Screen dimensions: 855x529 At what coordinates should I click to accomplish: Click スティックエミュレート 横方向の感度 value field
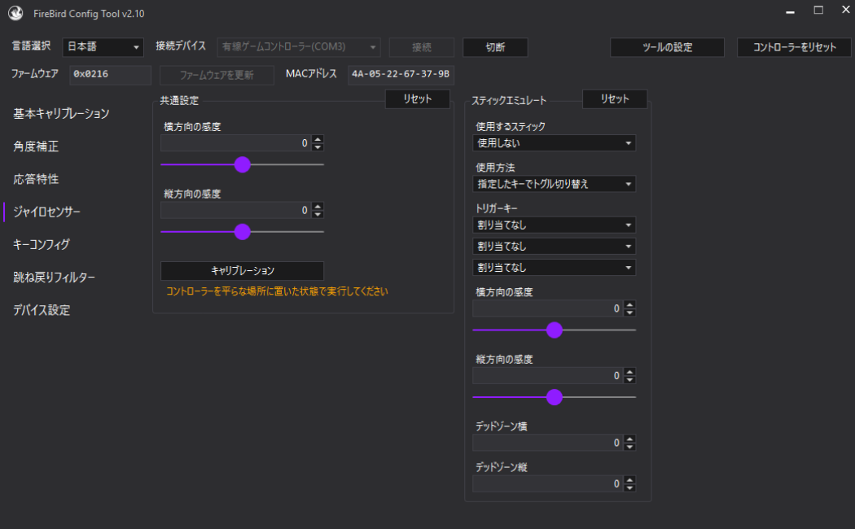click(x=547, y=308)
